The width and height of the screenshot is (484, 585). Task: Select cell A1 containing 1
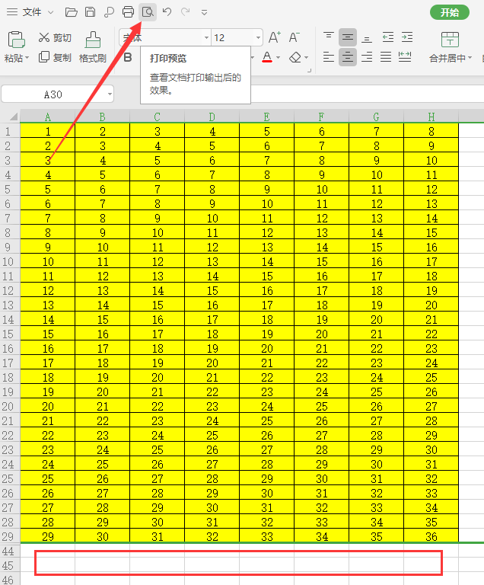(x=48, y=131)
